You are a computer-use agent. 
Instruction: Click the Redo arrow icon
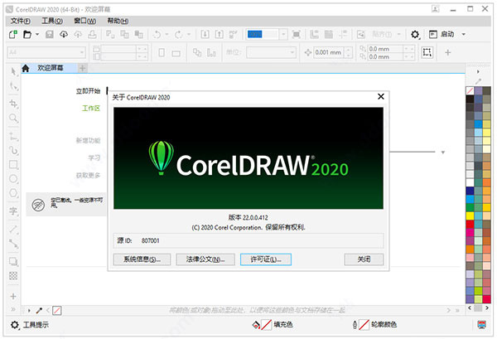[x=179, y=34]
